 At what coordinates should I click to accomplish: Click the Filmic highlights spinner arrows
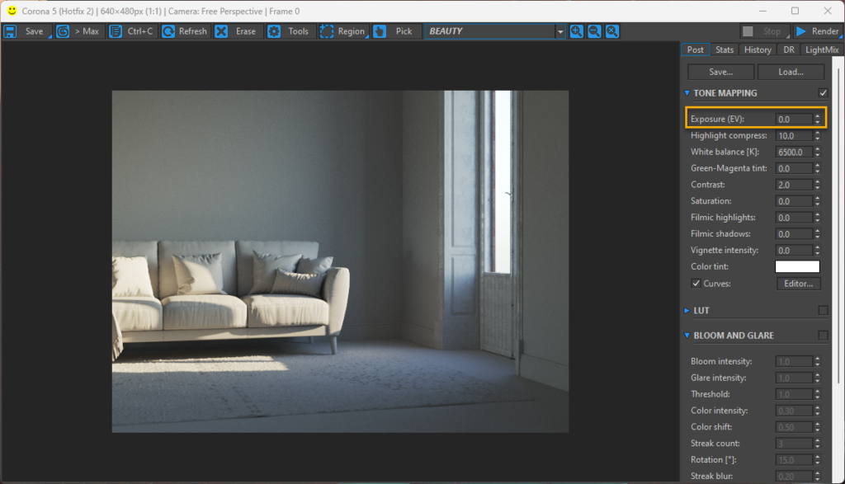(818, 218)
